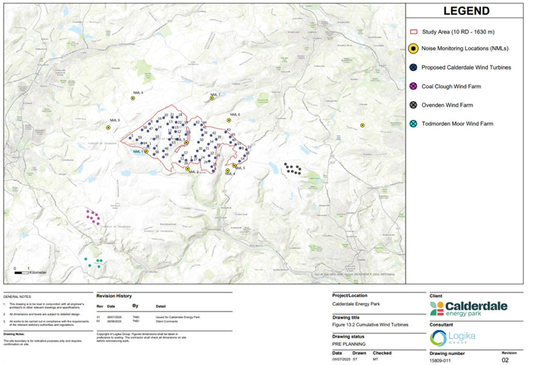Click the NML 8 noise monitoring marker
The width and height of the screenshot is (535, 365).
pos(133,98)
